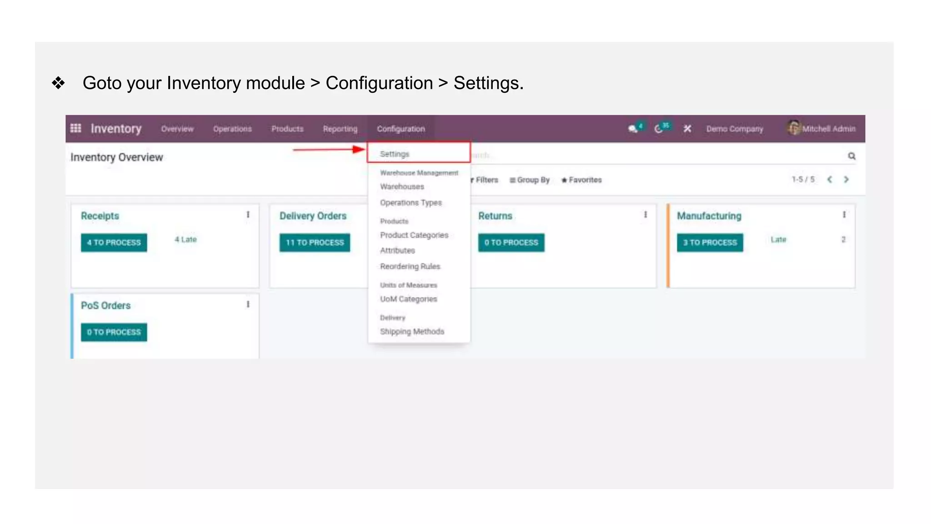Screen dimensions: 931x524
Task: Select Settings in the Configuration dropdown
Action: click(x=419, y=154)
